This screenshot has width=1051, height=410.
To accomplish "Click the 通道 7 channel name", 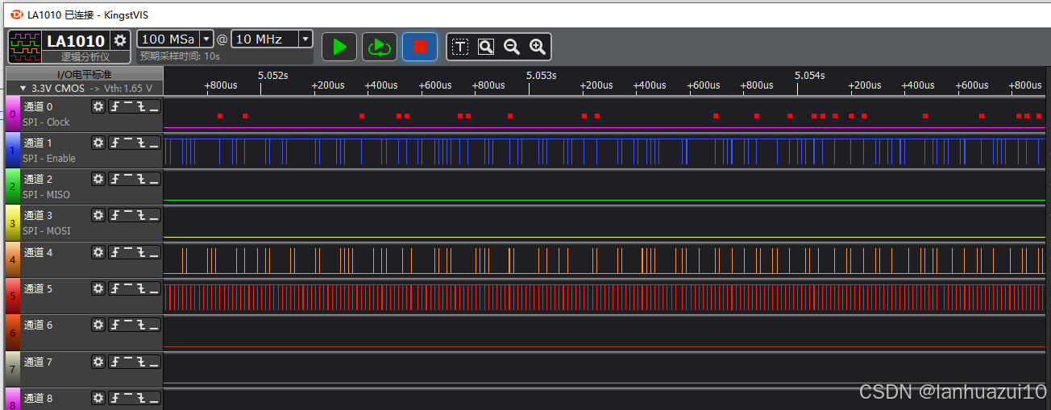I will tap(38, 362).
